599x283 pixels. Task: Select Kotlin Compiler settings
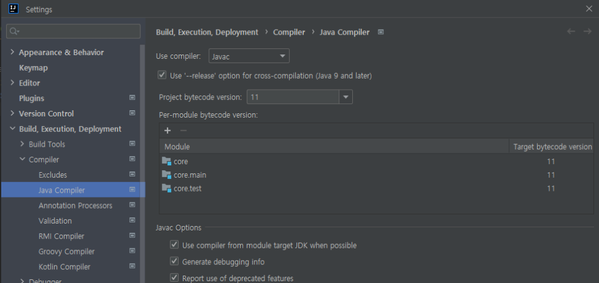pyautogui.click(x=64, y=267)
